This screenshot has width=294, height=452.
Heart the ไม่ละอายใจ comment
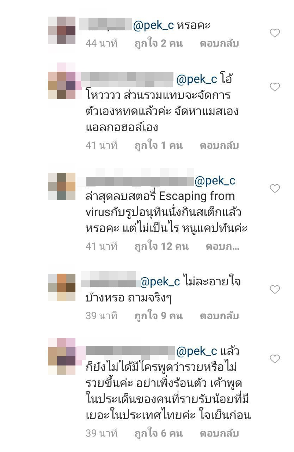275,290
